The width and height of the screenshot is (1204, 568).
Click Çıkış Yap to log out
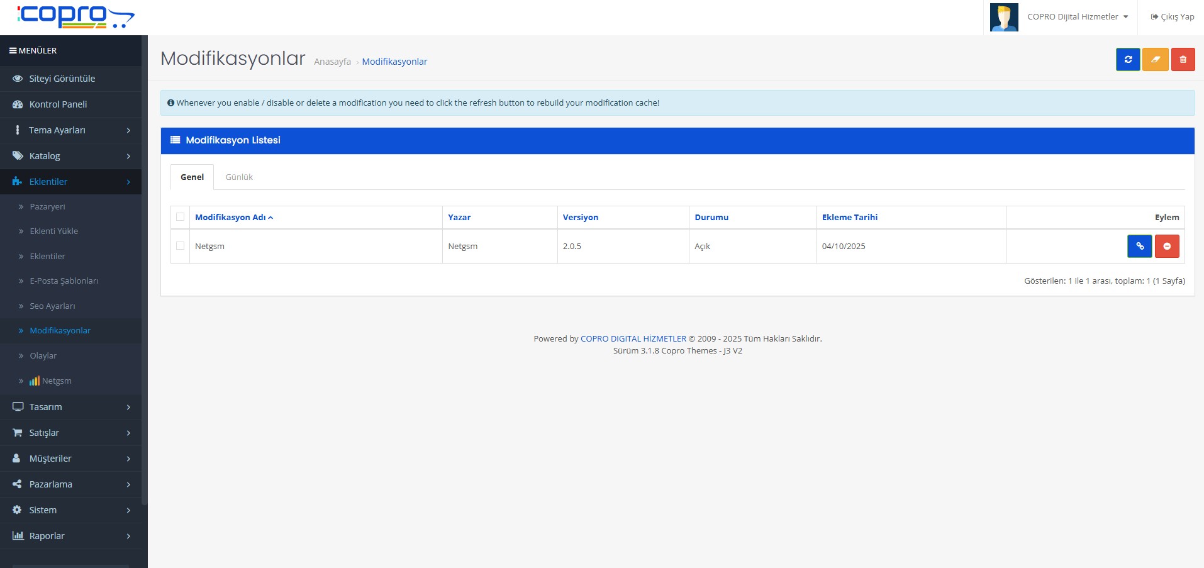click(1173, 17)
